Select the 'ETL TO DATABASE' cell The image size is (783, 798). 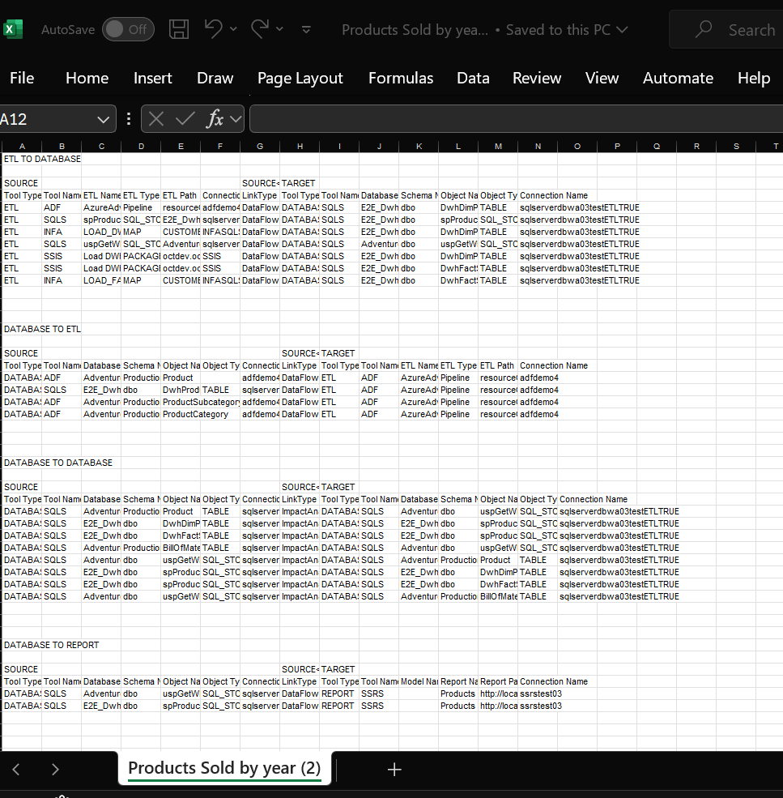click(x=42, y=159)
